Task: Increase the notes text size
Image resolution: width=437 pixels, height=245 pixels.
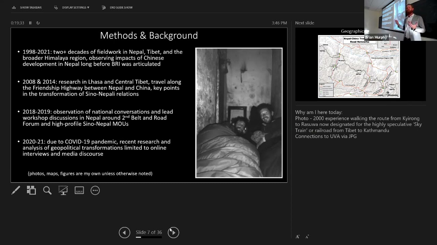Action: [297, 236]
